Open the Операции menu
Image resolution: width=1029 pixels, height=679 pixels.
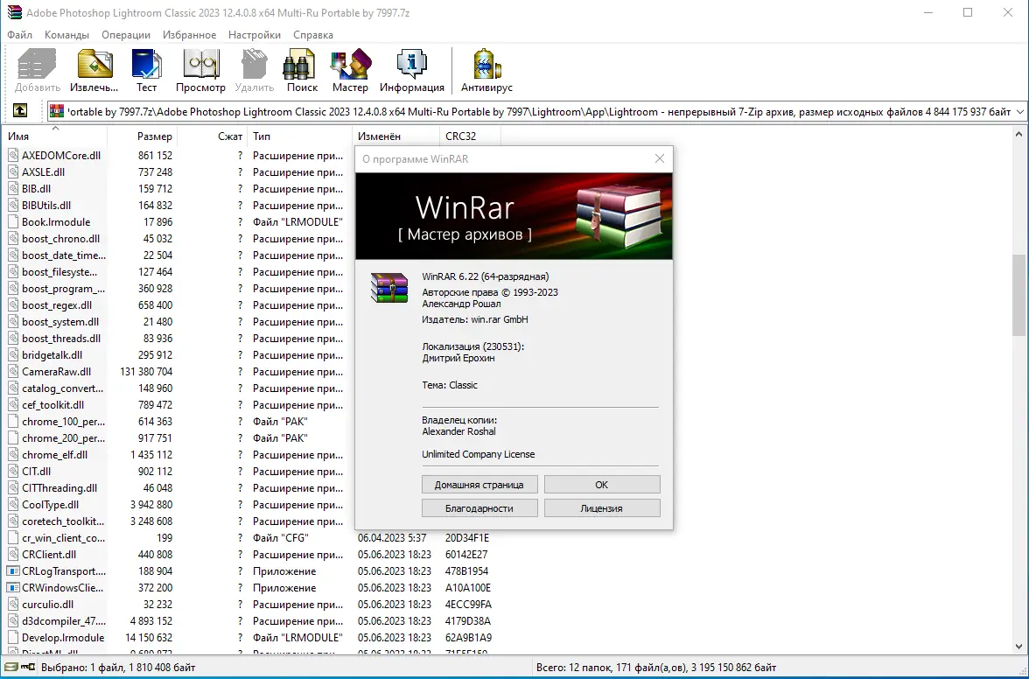126,35
